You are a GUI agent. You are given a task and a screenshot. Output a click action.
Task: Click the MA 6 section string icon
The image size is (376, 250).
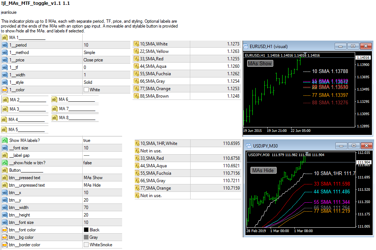[x=54, y=99]
